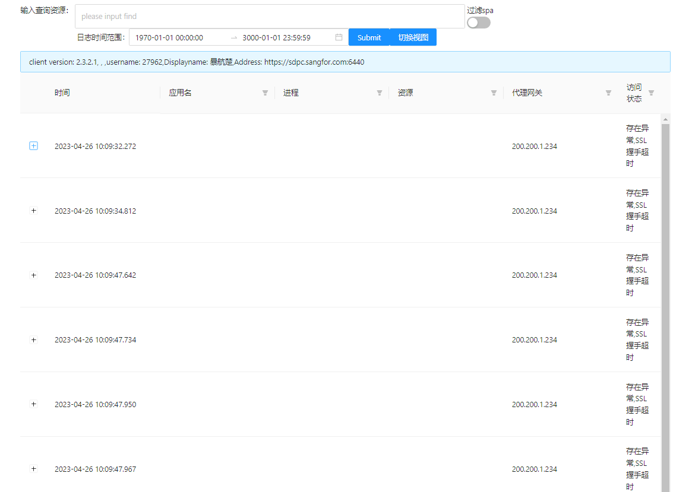
Task: Open filter for 应用名 column
Action: (x=265, y=93)
